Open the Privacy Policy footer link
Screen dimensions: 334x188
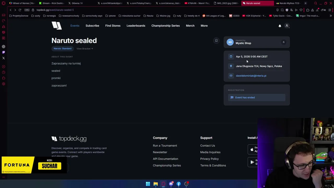tap(210, 159)
